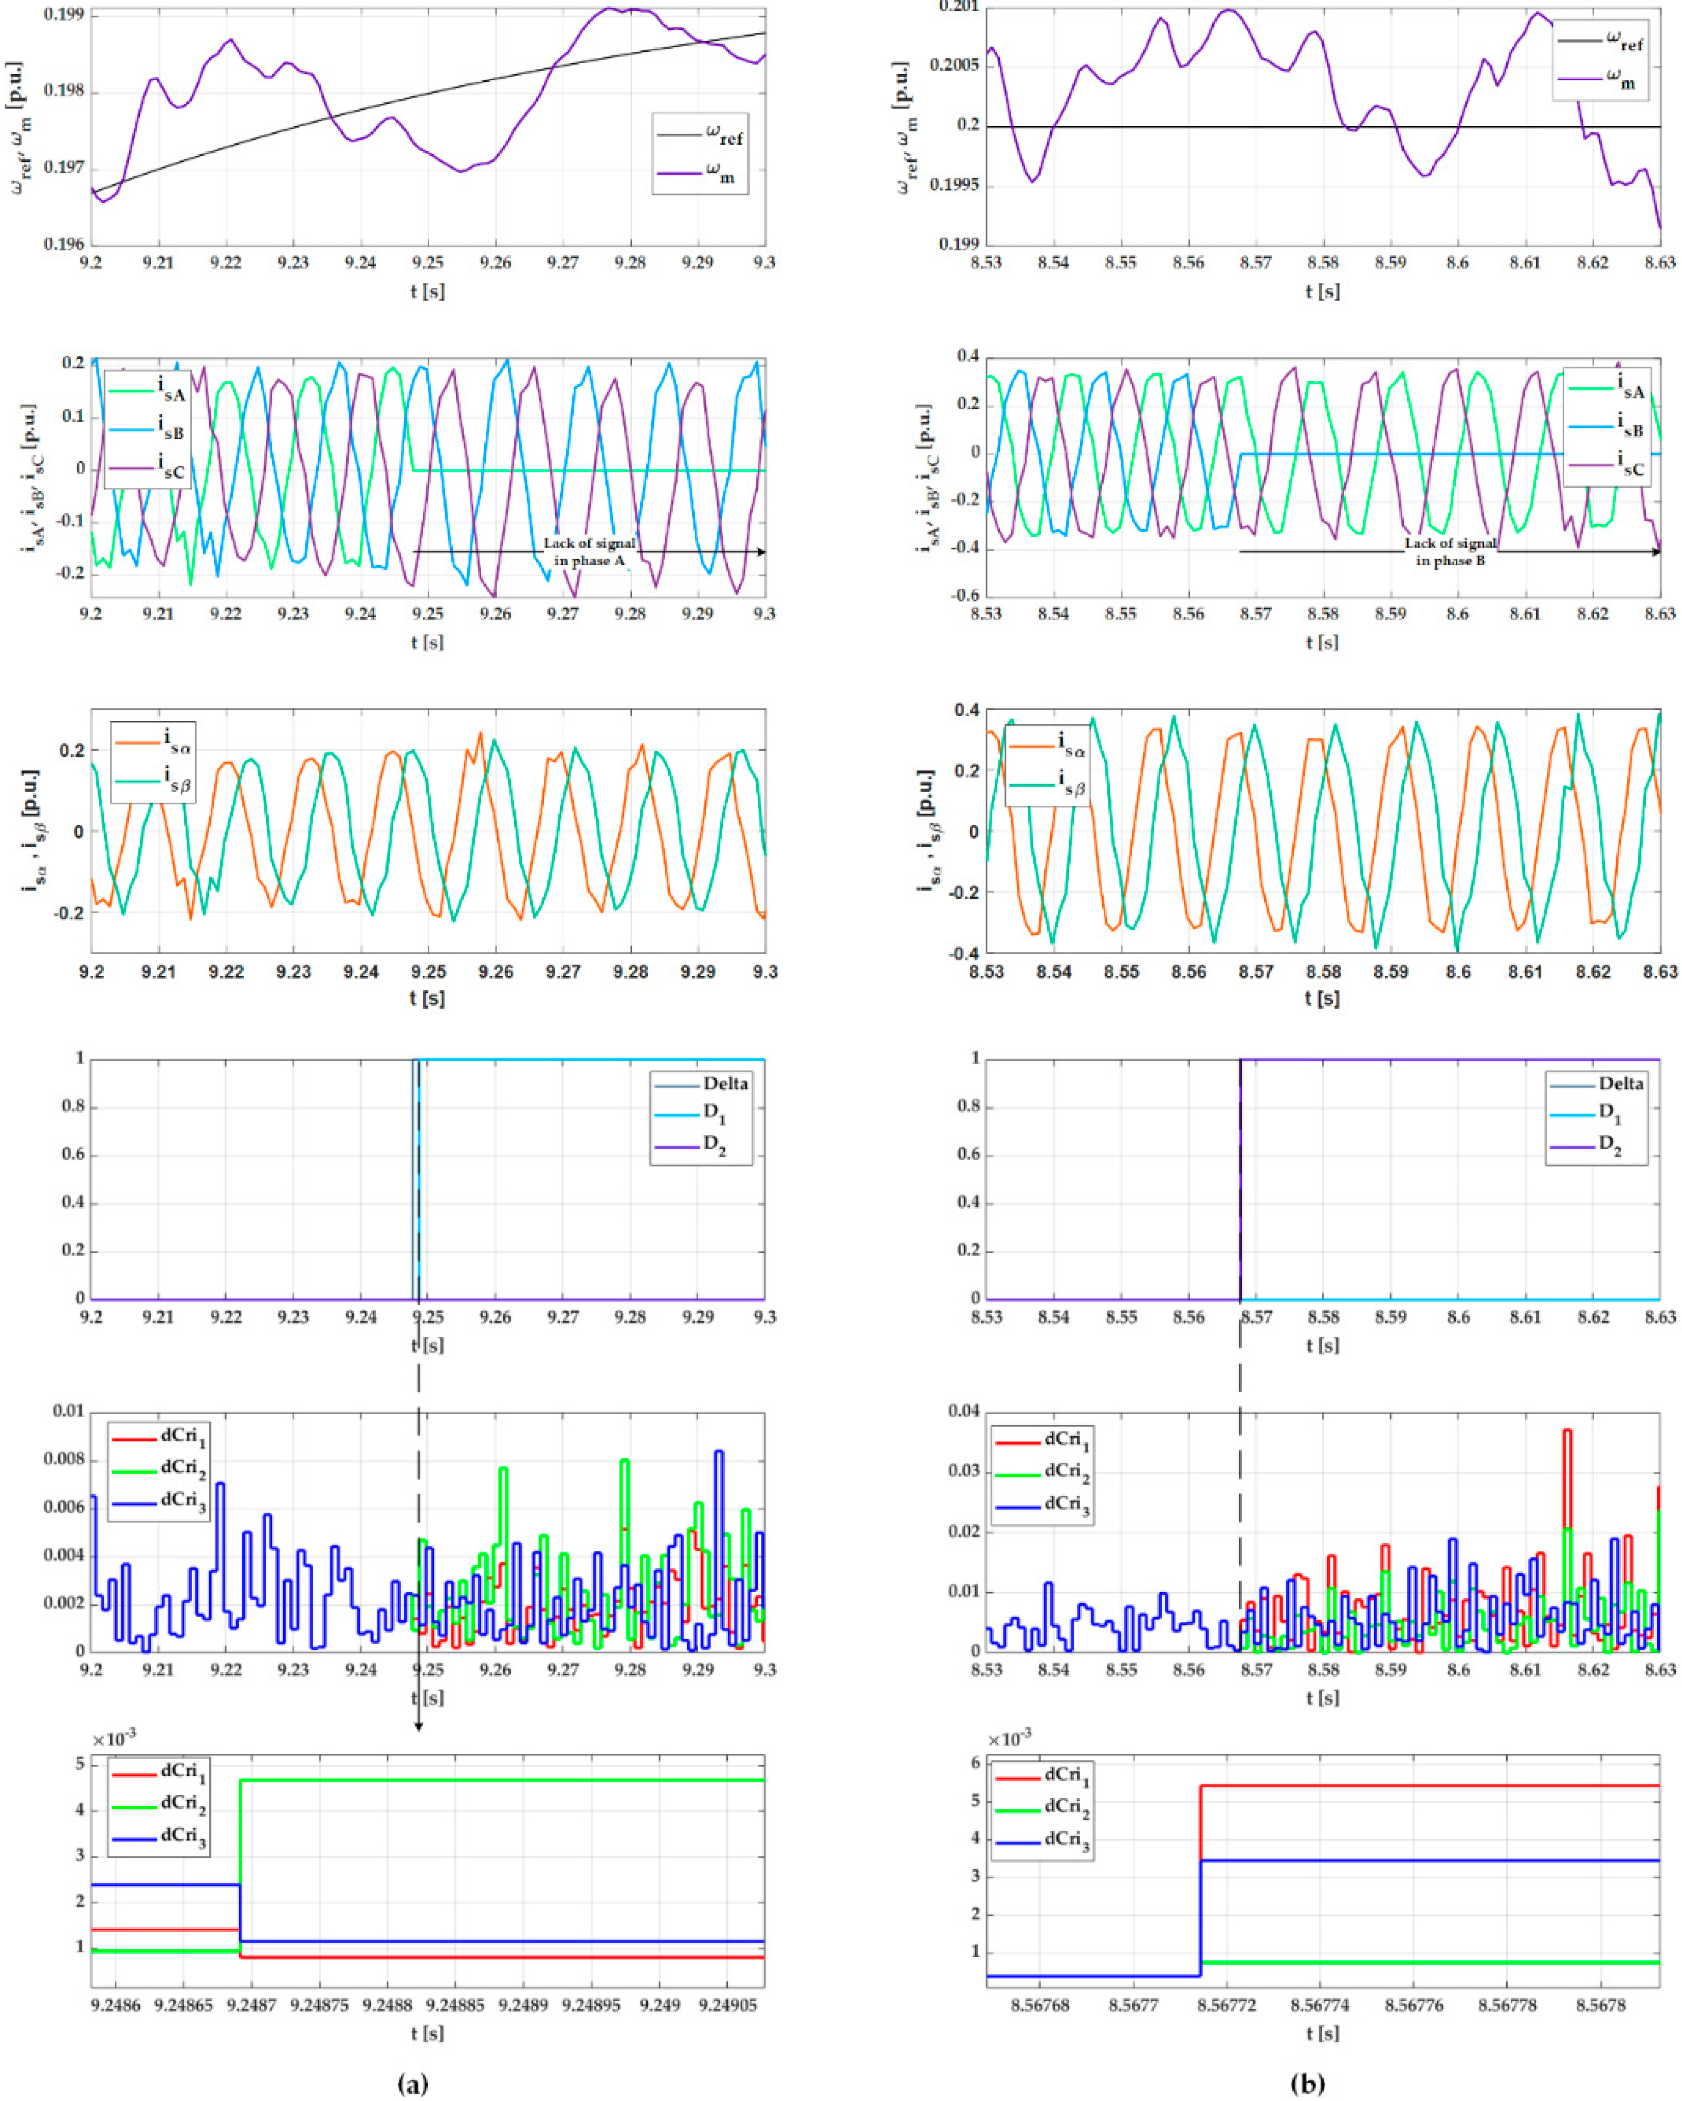Click the 'Lack of signal in phase B' annotation
Image resolution: width=1682 pixels, height=2101 pixels.
[1450, 552]
